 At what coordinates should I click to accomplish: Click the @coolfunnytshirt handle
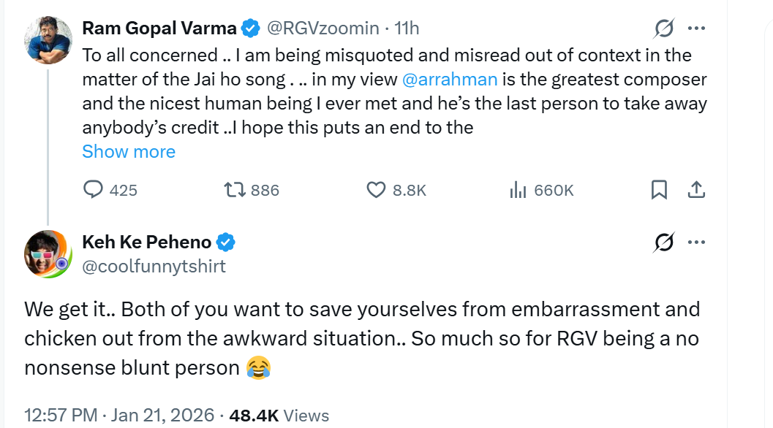[x=154, y=266]
